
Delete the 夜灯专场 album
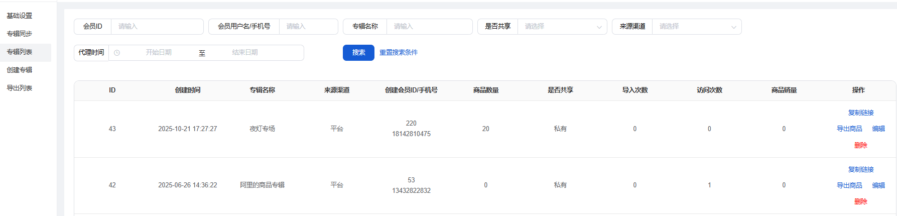(x=861, y=145)
